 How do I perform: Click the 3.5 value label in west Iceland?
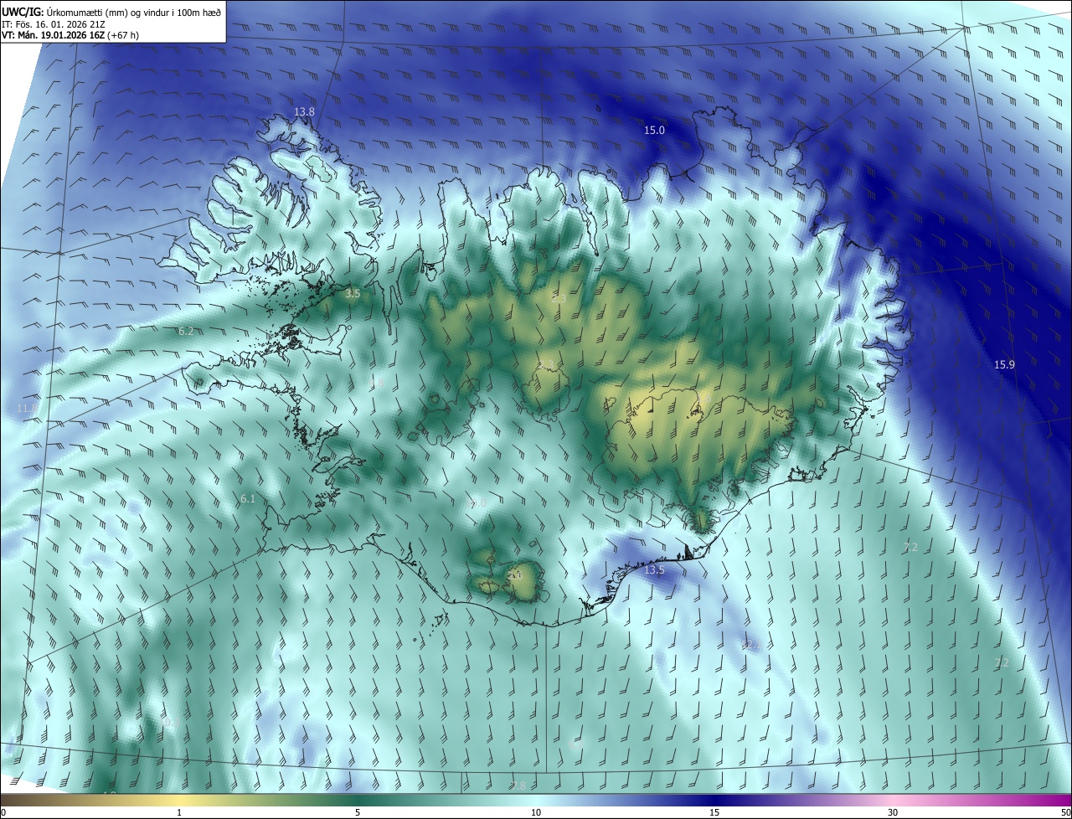tap(353, 293)
